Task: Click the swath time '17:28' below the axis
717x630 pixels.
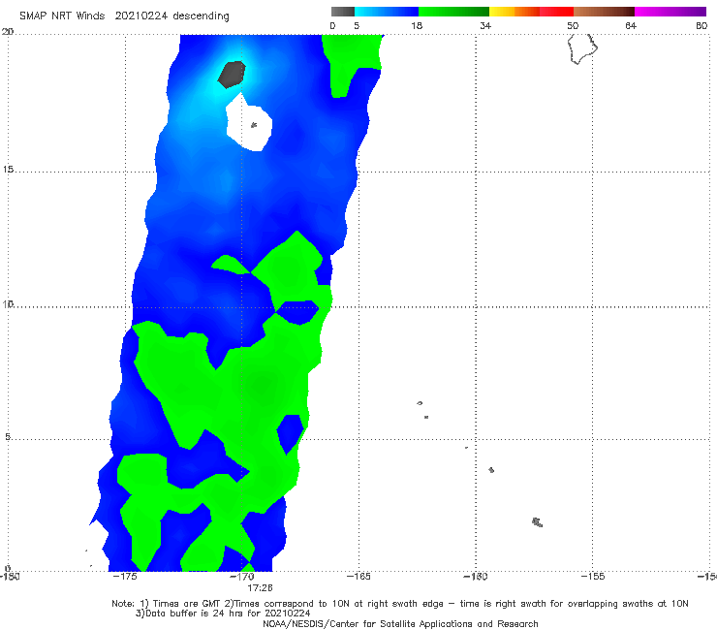Action: tap(260, 587)
